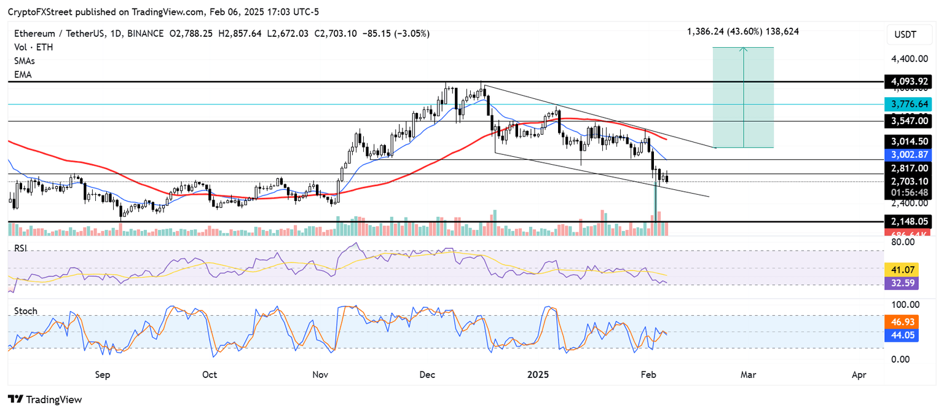
Task: Select the Stoch pane label
Action: click(25, 311)
